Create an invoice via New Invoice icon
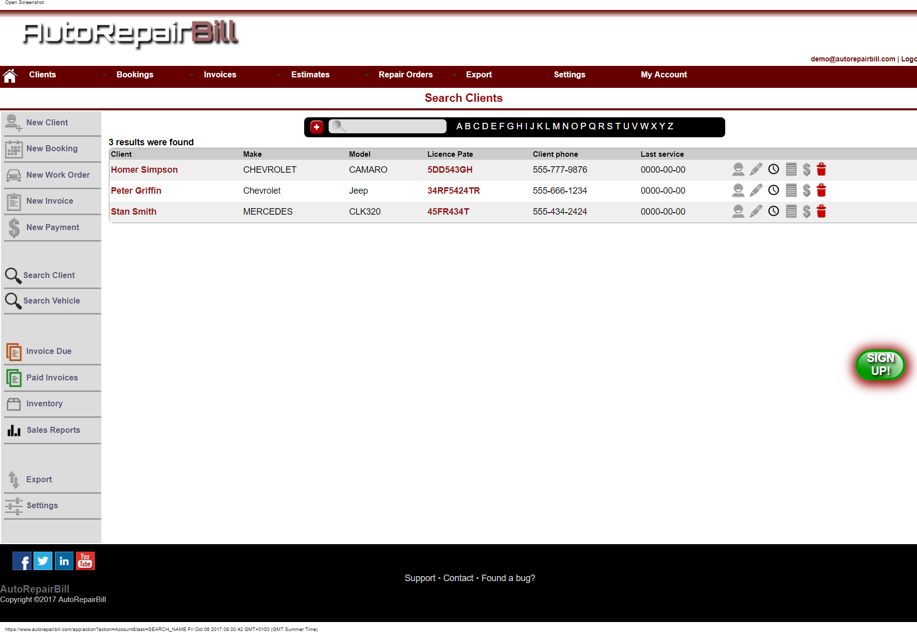Viewport: 917px width, 632px height. tap(13, 201)
